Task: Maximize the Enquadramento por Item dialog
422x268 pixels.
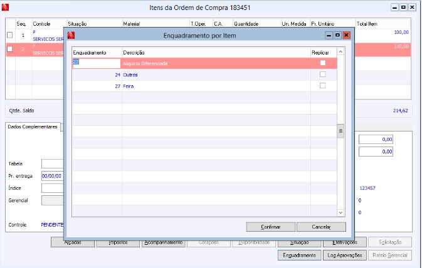Action: 337,35
